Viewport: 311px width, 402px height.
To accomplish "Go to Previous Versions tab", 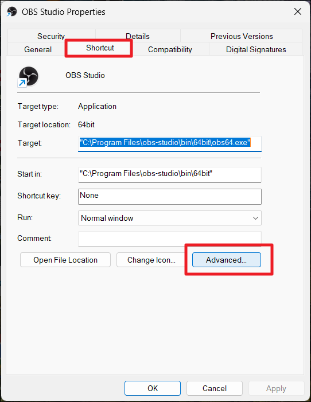I will (242, 36).
